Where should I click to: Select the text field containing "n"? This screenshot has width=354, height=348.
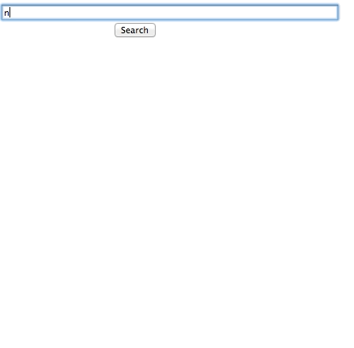[170, 12]
